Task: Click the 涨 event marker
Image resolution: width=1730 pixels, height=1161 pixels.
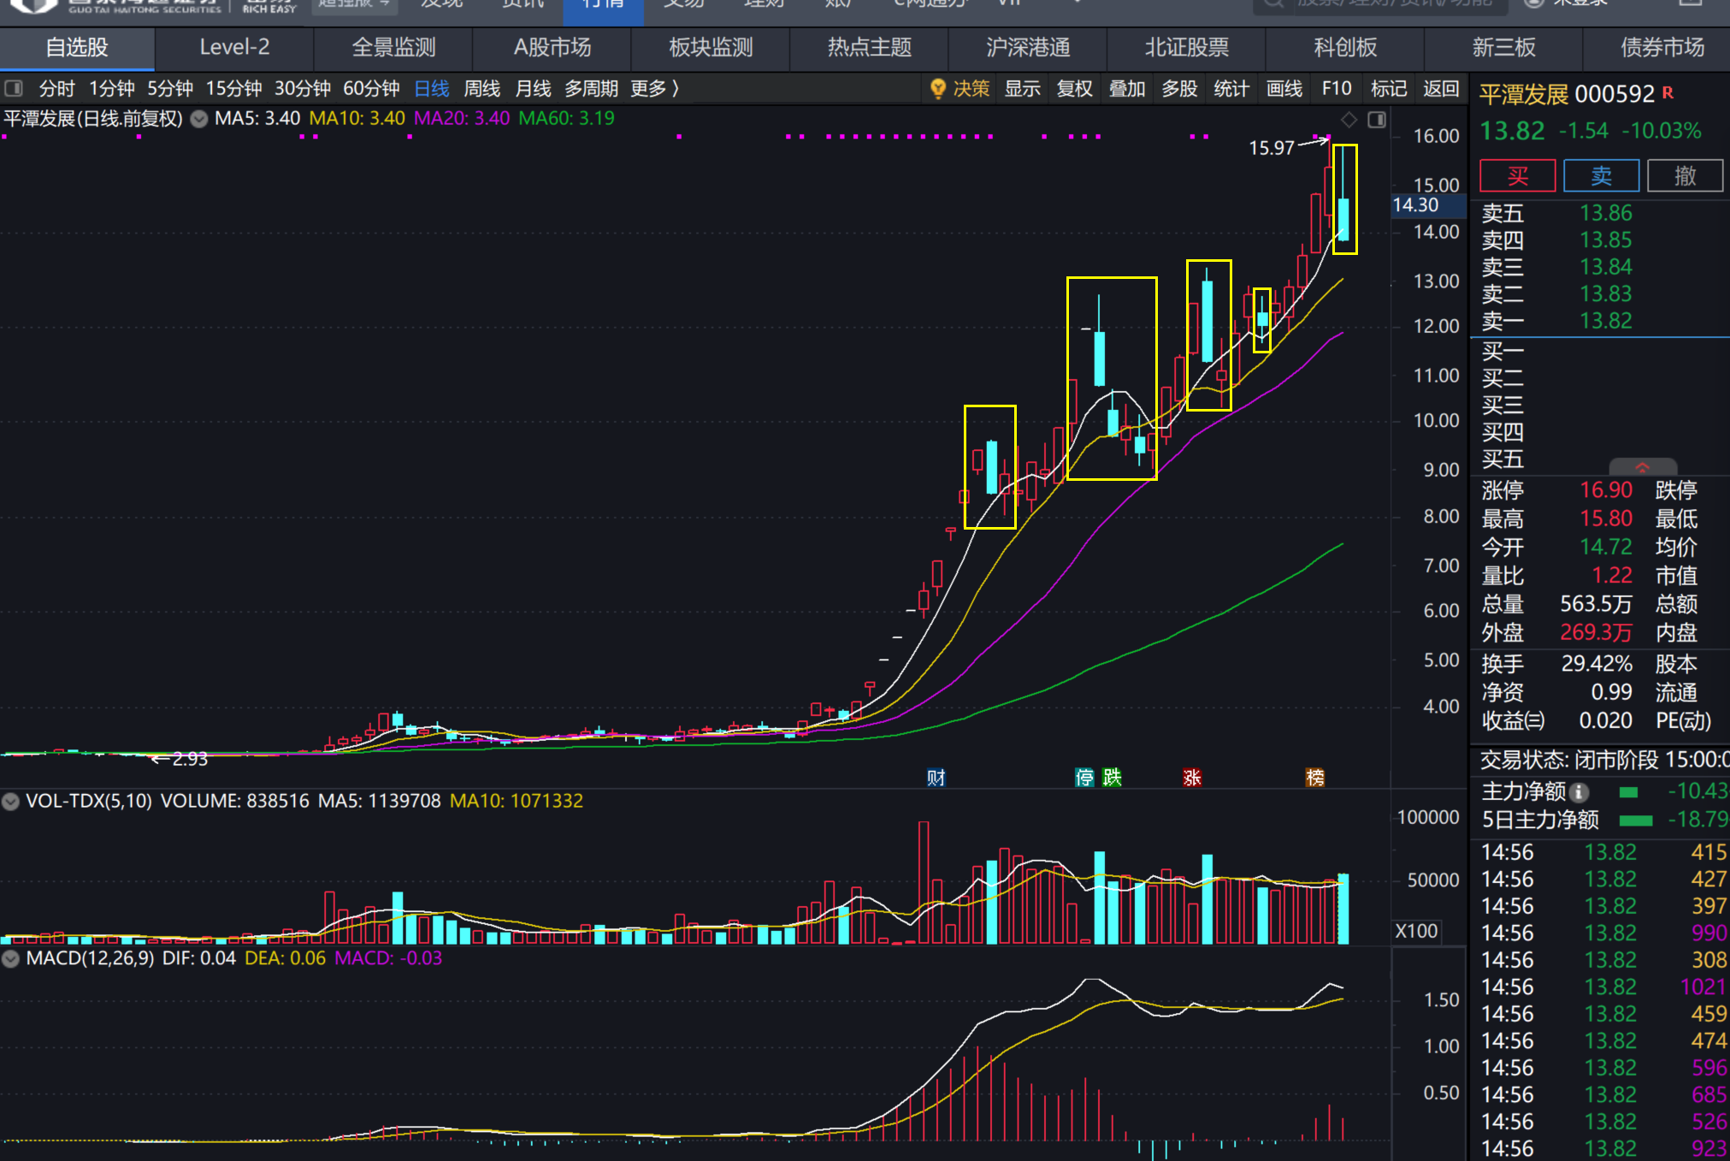Action: click(x=1192, y=777)
